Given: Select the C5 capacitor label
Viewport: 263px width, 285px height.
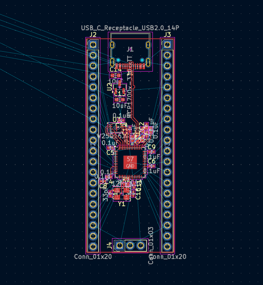Looking at the screenshot, I should tap(110, 152).
